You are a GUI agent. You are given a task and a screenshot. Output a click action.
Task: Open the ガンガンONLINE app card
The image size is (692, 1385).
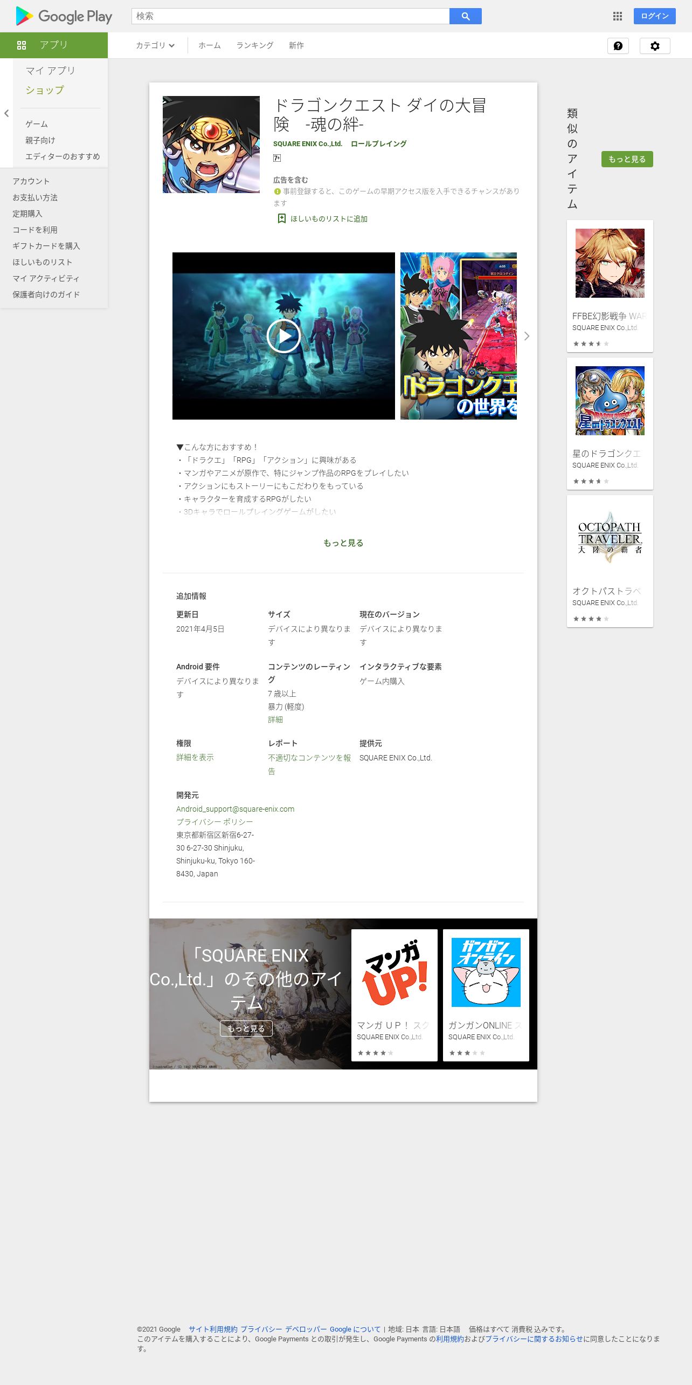pos(486,995)
